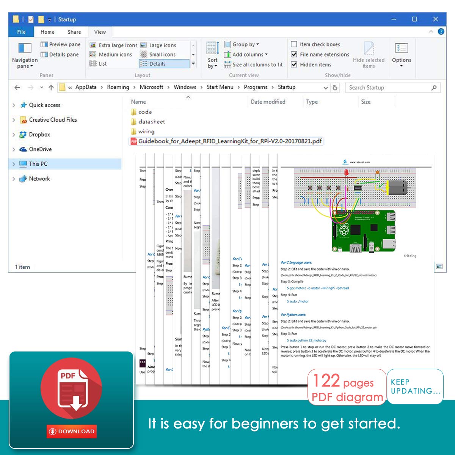455x455 pixels.
Task: Uncheck File name extensions
Action: [x=320, y=55]
